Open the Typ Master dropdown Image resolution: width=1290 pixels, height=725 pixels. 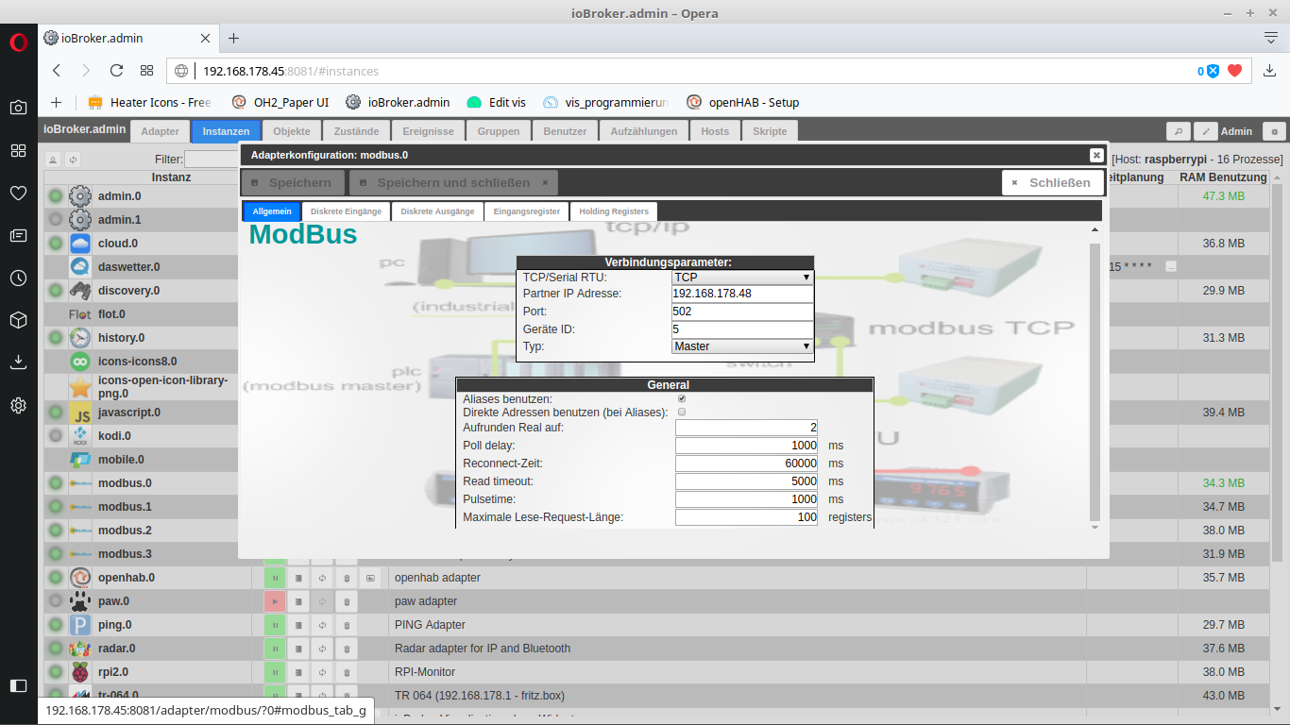742,346
